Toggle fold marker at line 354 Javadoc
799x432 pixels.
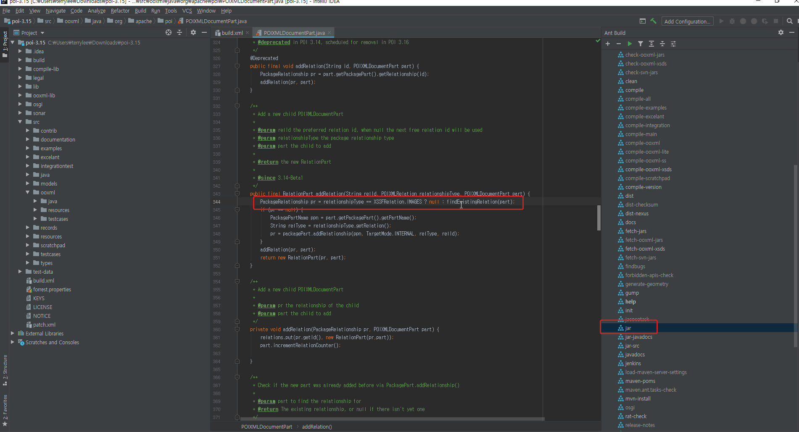[237, 281]
